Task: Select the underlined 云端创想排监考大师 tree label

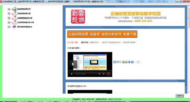Action: [25, 18]
